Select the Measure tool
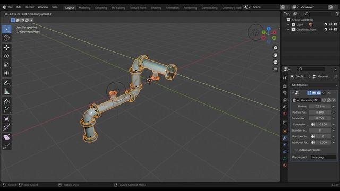Viewport: 340px width, 191px height. click(x=6, y=91)
